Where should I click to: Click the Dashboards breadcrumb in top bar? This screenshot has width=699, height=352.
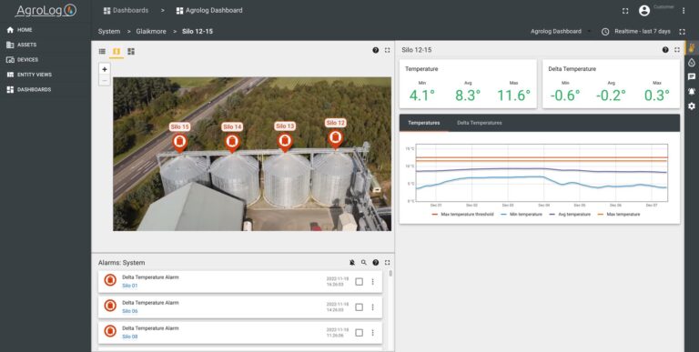coord(126,10)
